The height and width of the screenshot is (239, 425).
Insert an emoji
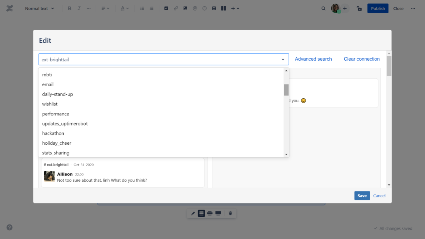coord(204,8)
